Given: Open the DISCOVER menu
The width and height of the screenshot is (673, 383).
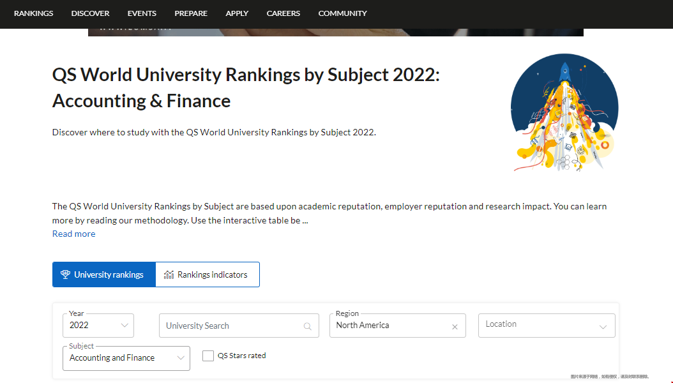Looking at the screenshot, I should (x=90, y=13).
